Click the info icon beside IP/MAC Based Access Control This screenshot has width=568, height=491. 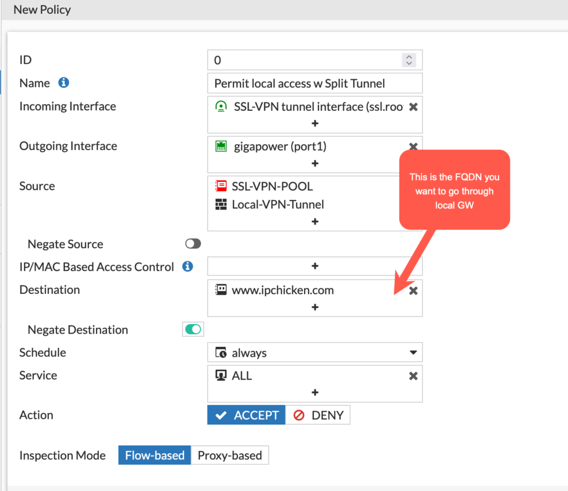(187, 267)
